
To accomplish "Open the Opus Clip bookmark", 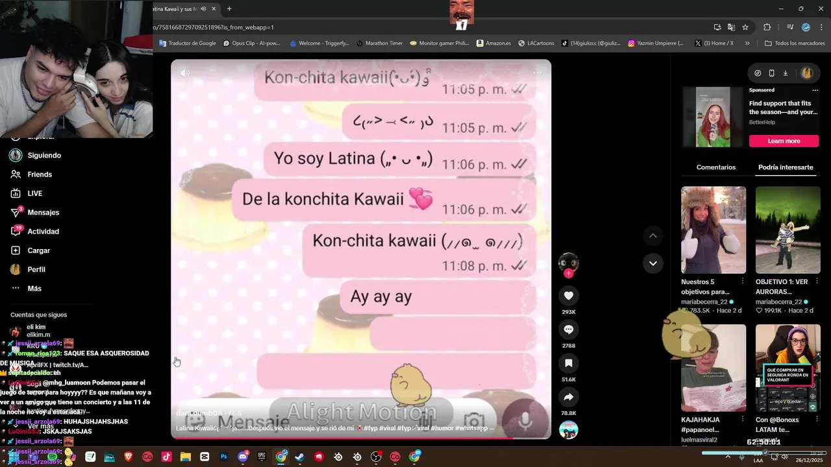I will coord(251,43).
